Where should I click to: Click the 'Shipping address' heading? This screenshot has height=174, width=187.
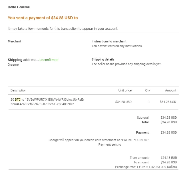(22, 60)
